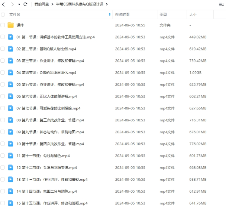The image size is (226, 206).
Task: Check the box for lesson 02 video
Action: click(x=3, y=49)
